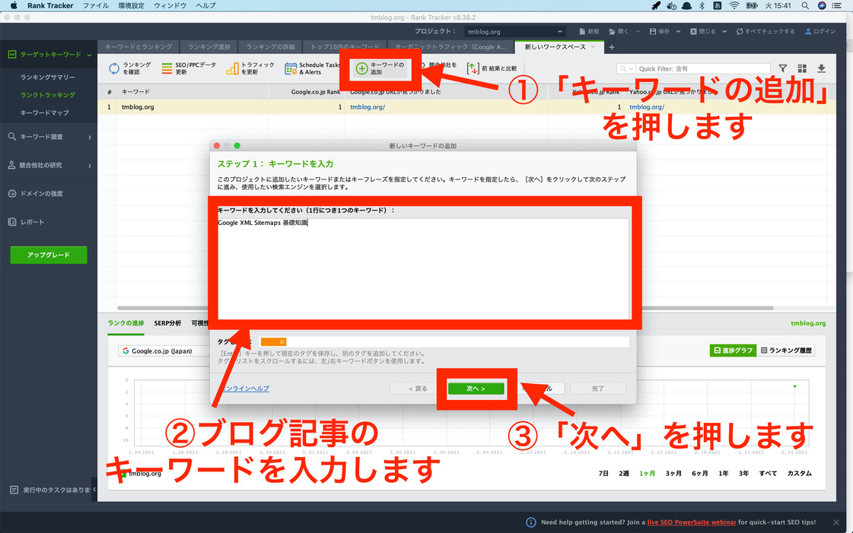
Task: Click into the Quick Filter input field
Action: click(702, 68)
